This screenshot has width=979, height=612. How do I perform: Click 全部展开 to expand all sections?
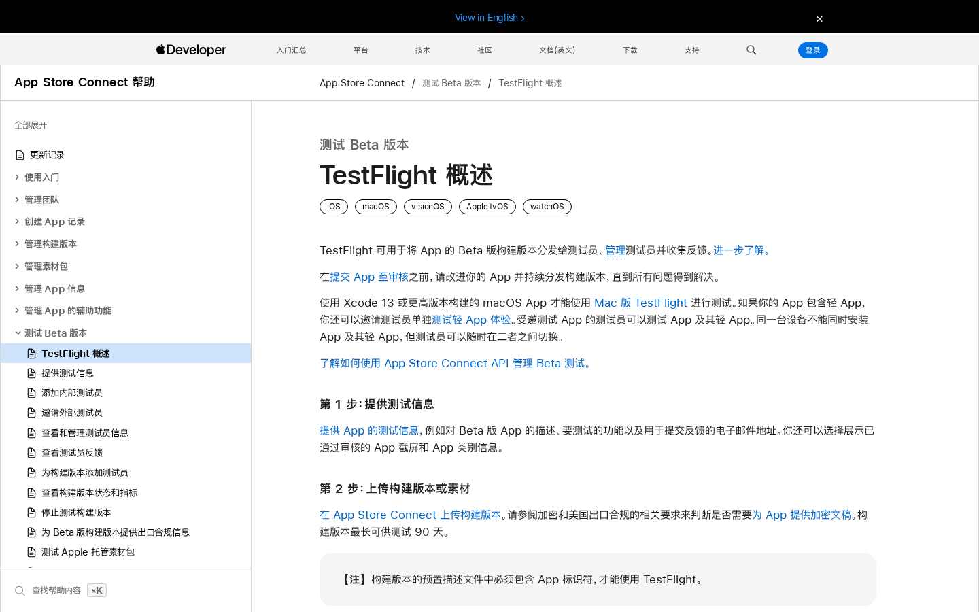(31, 125)
